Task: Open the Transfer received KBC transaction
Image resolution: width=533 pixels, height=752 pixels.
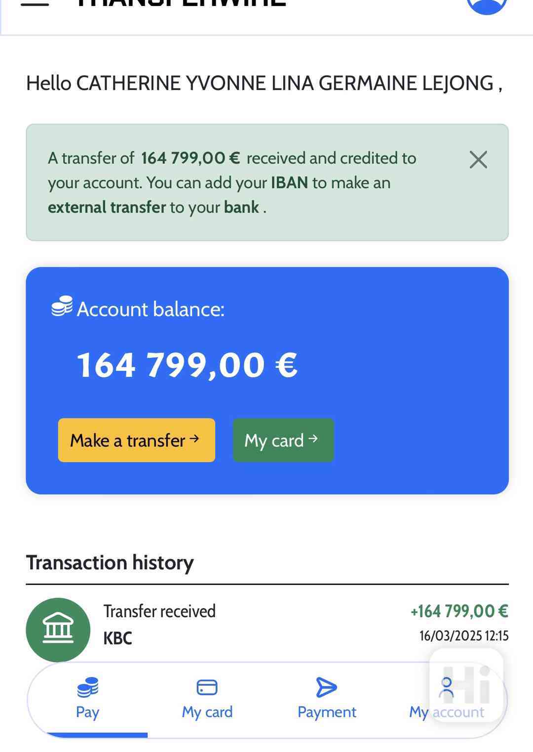Action: click(x=159, y=624)
